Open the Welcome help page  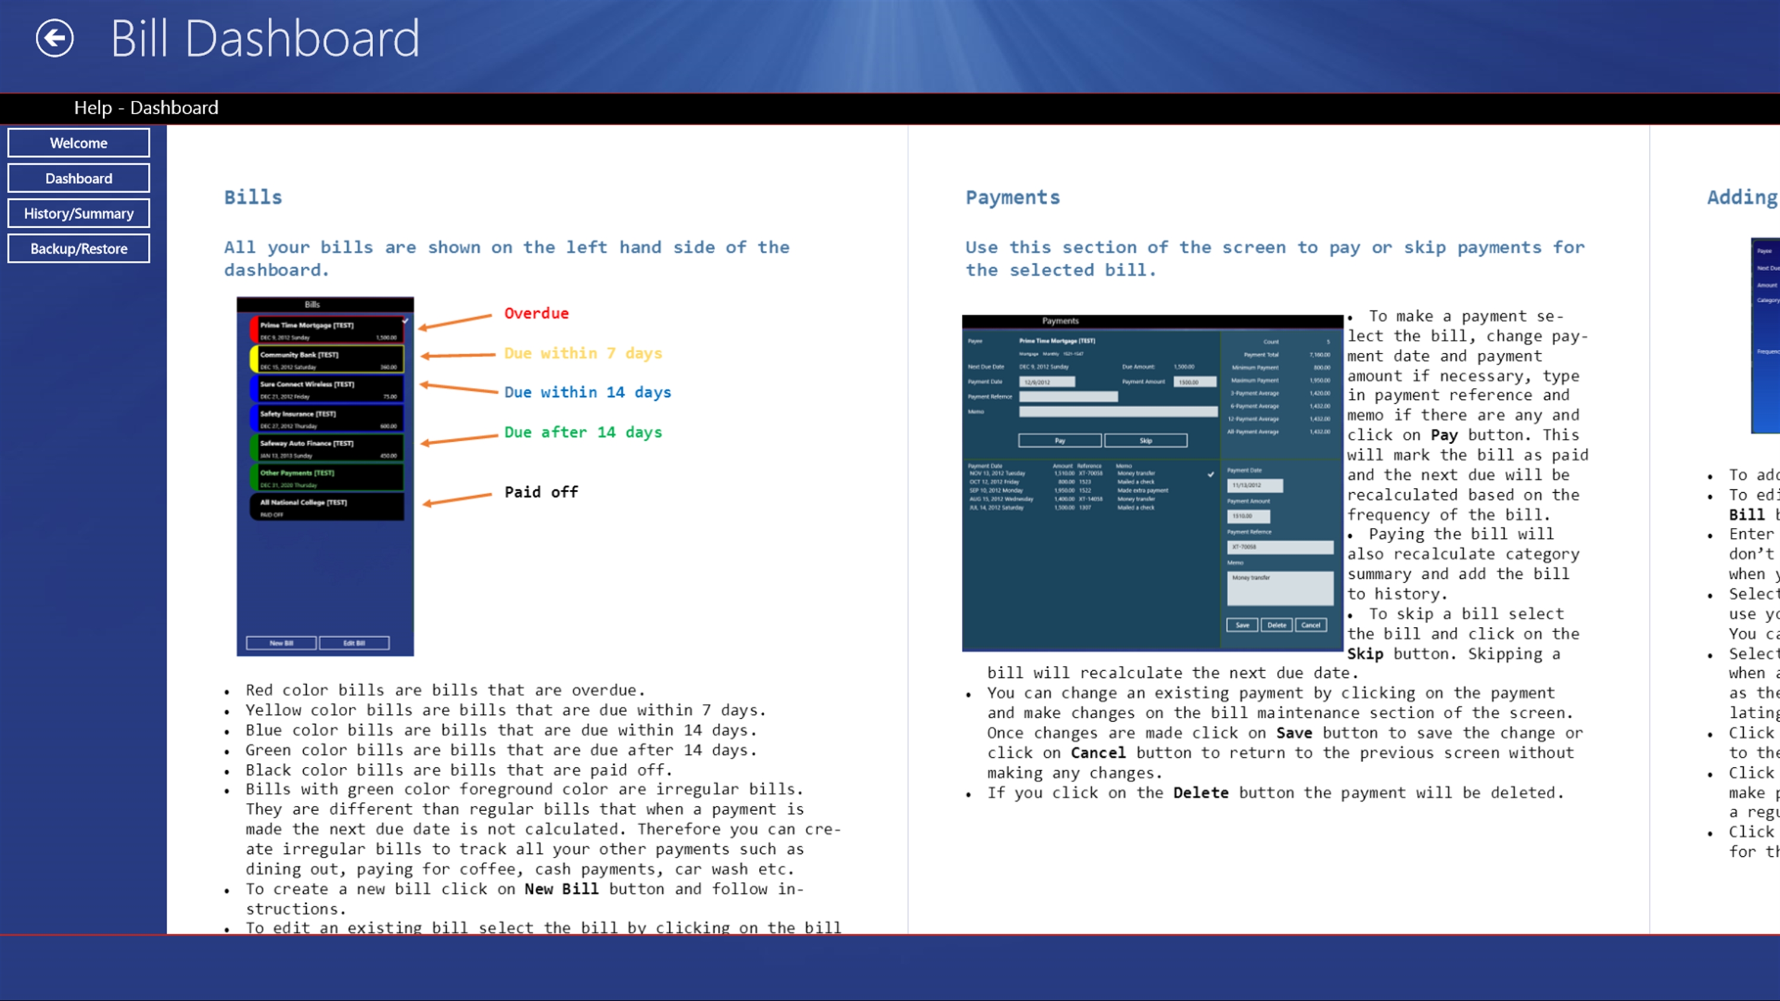coord(78,143)
